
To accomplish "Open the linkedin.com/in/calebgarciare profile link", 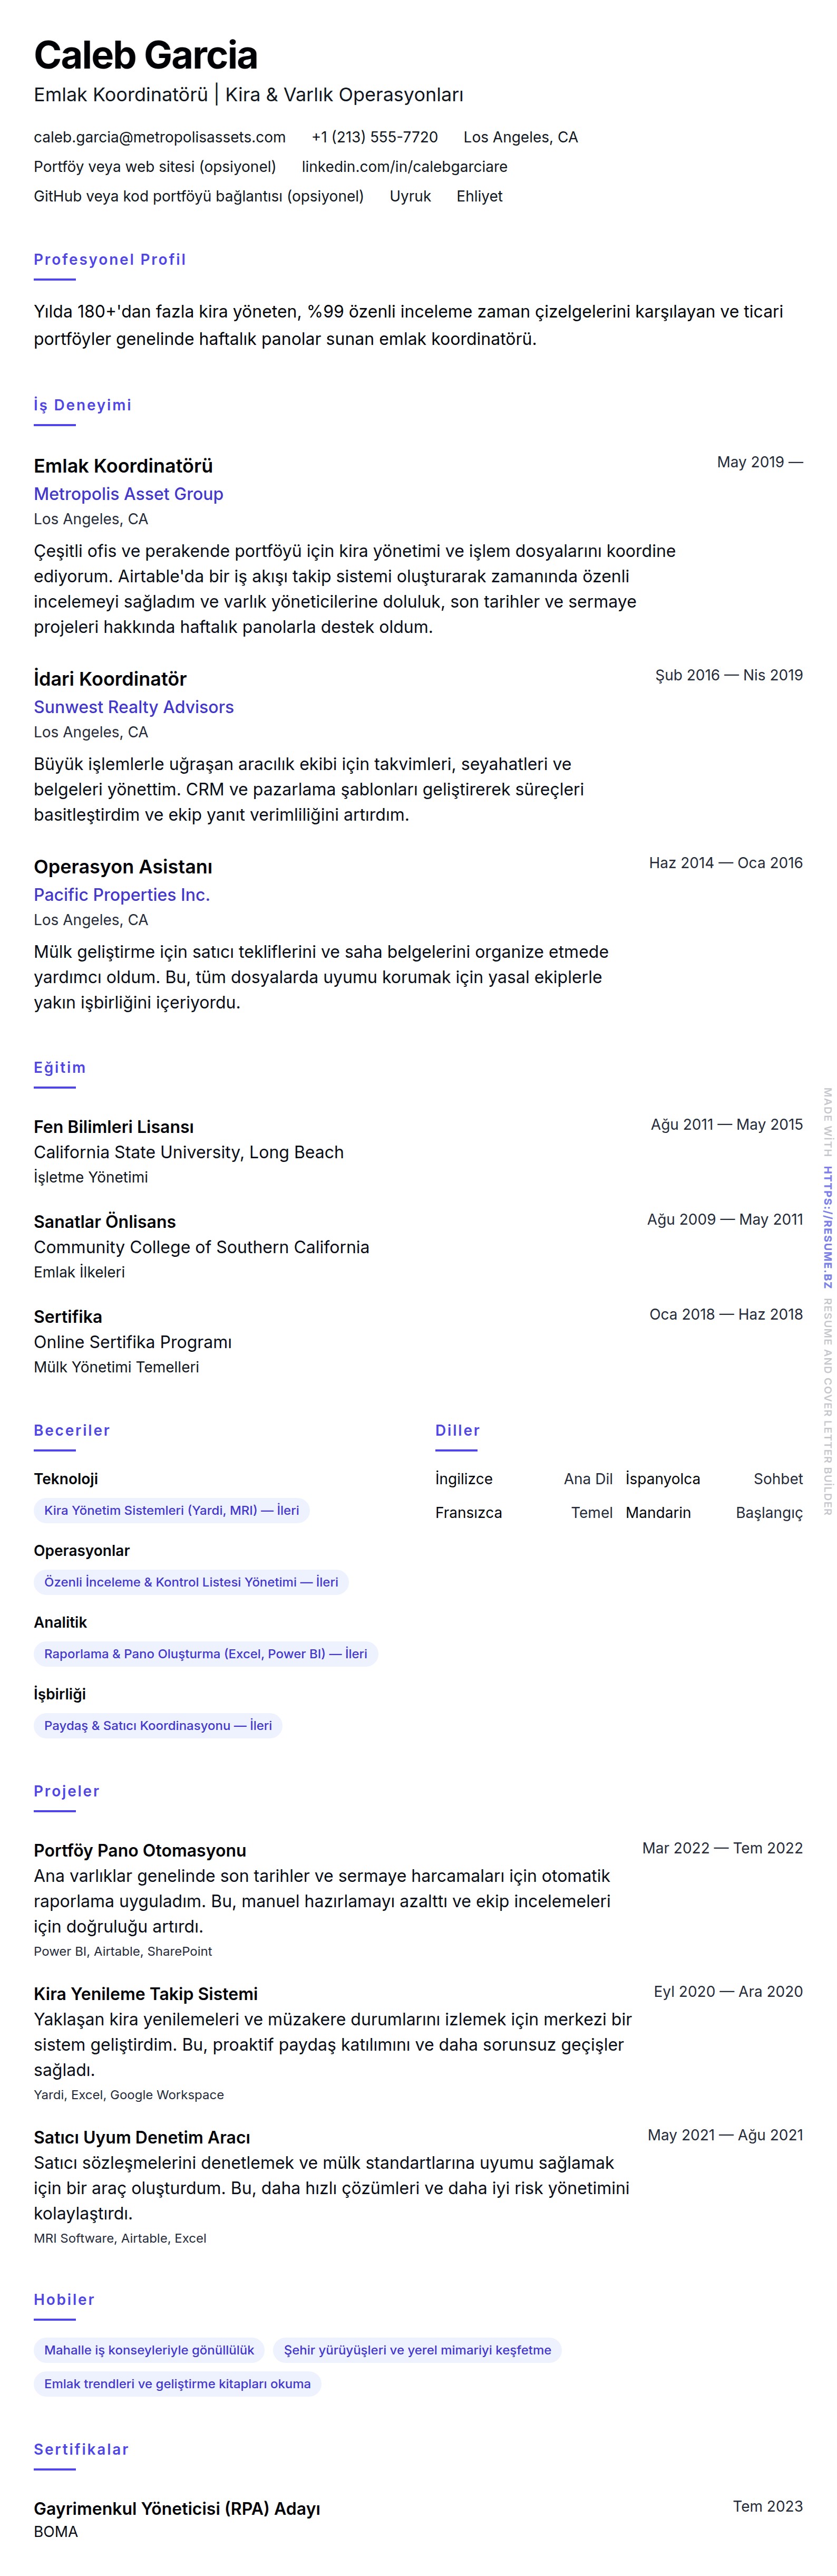I will (404, 167).
